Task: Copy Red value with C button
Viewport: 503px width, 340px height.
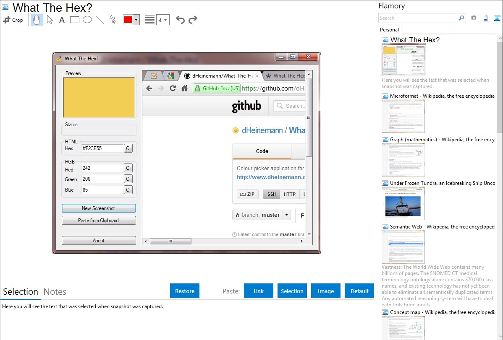Action: click(128, 168)
